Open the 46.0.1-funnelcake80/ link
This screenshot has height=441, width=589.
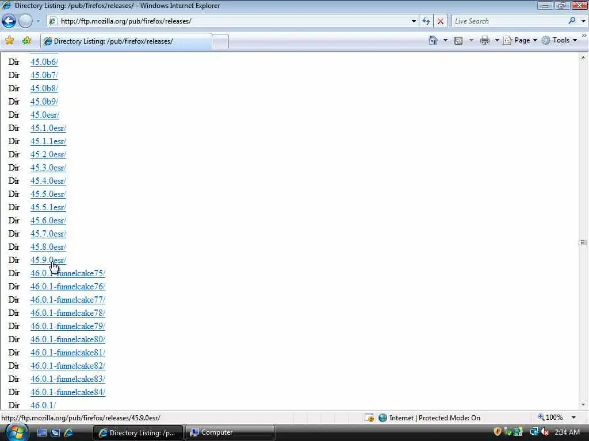click(68, 339)
